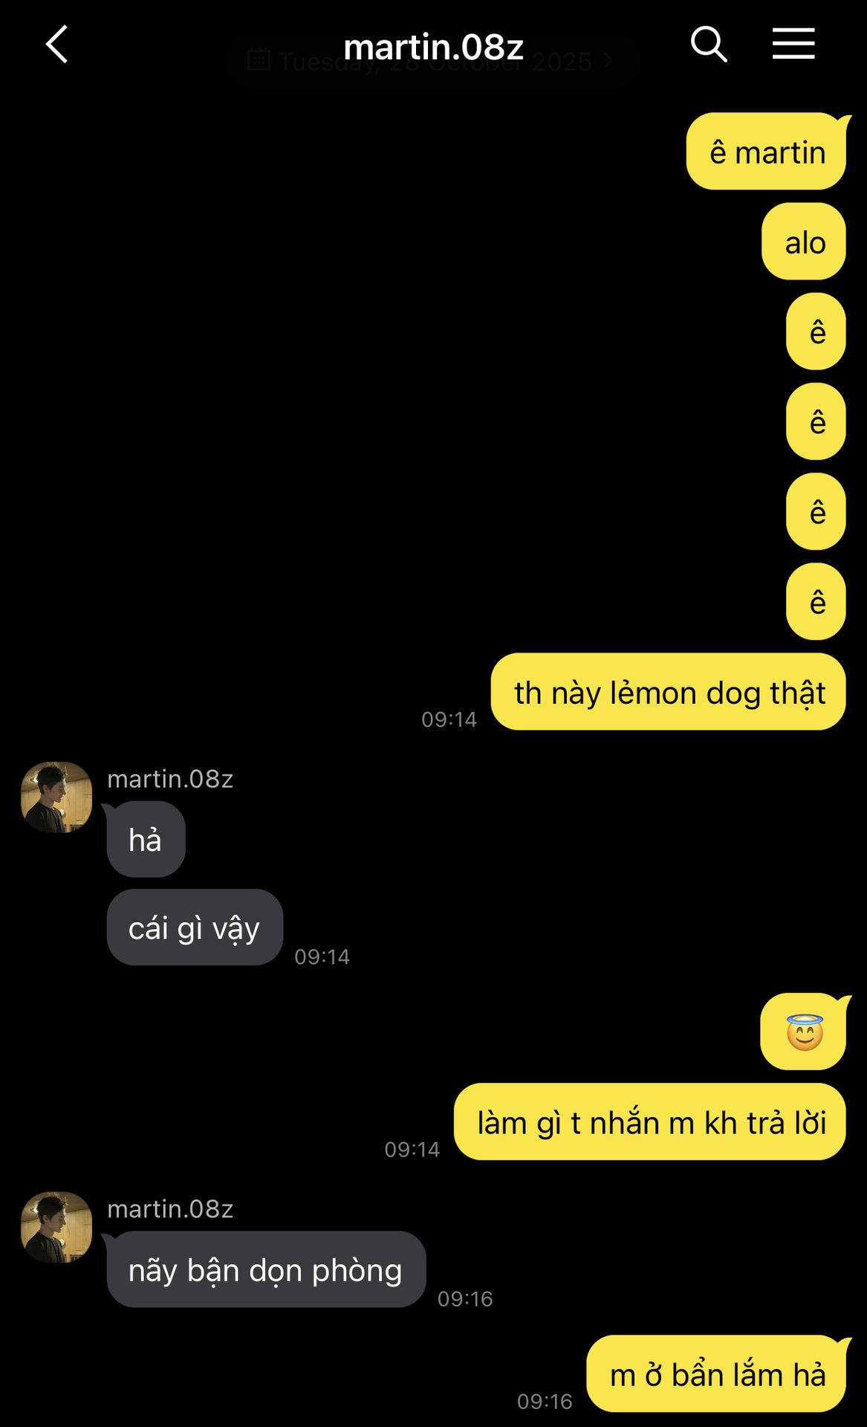Tap sender name above "nãy bận dọn phòng"
The image size is (867, 1427).
[170, 1208]
